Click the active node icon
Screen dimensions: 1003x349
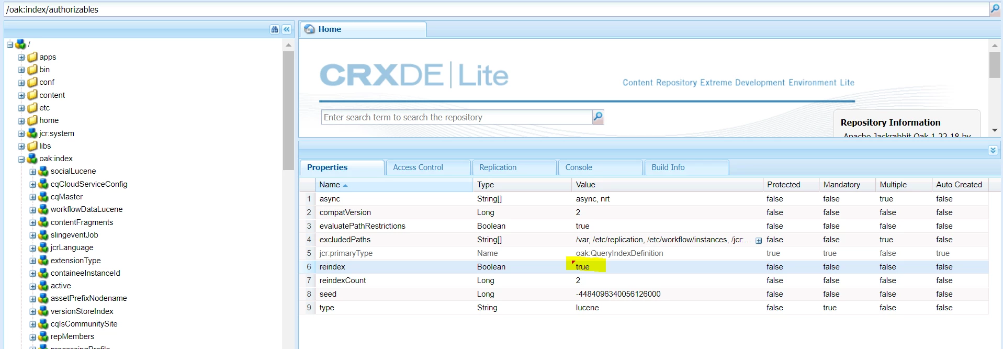(x=43, y=286)
